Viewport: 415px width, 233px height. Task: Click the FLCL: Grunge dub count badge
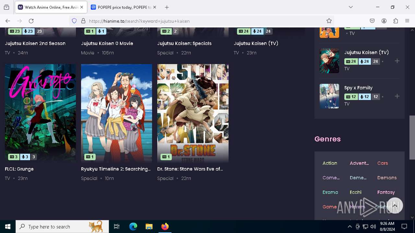(25, 157)
